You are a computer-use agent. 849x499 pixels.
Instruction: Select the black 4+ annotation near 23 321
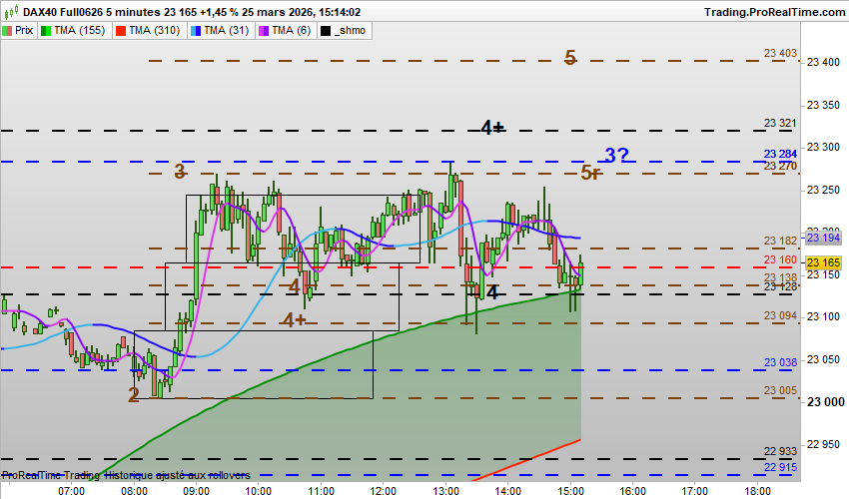click(x=492, y=128)
